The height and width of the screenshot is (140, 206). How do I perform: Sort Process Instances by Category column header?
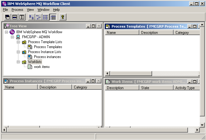click(x=87, y=87)
